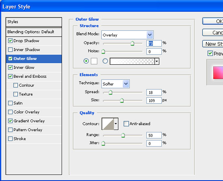Click the Range slider handle
Viewport: 223px width, 181px height.
[x=123, y=135]
